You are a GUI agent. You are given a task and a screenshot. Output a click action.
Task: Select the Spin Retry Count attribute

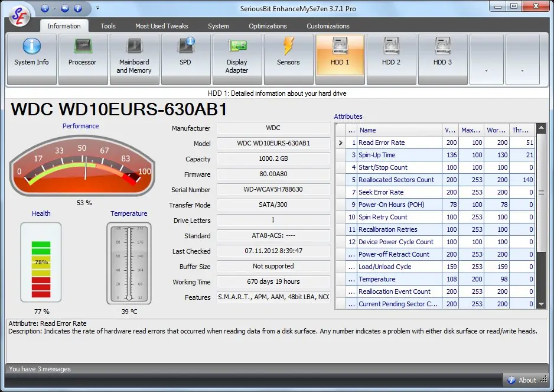click(435, 217)
